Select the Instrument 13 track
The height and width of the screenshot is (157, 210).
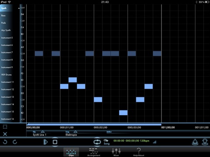pyautogui.click(x=7, y=97)
